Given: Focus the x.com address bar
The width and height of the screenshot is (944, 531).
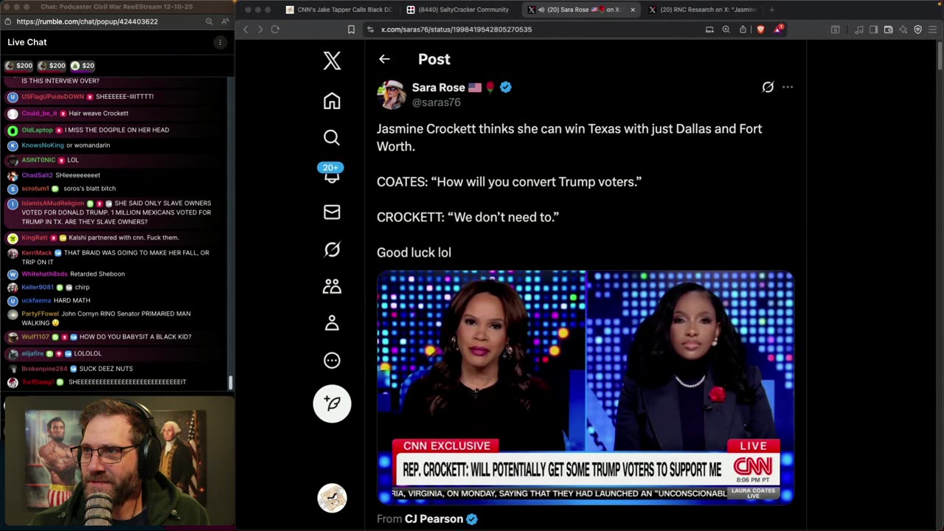Looking at the screenshot, I should (x=538, y=29).
